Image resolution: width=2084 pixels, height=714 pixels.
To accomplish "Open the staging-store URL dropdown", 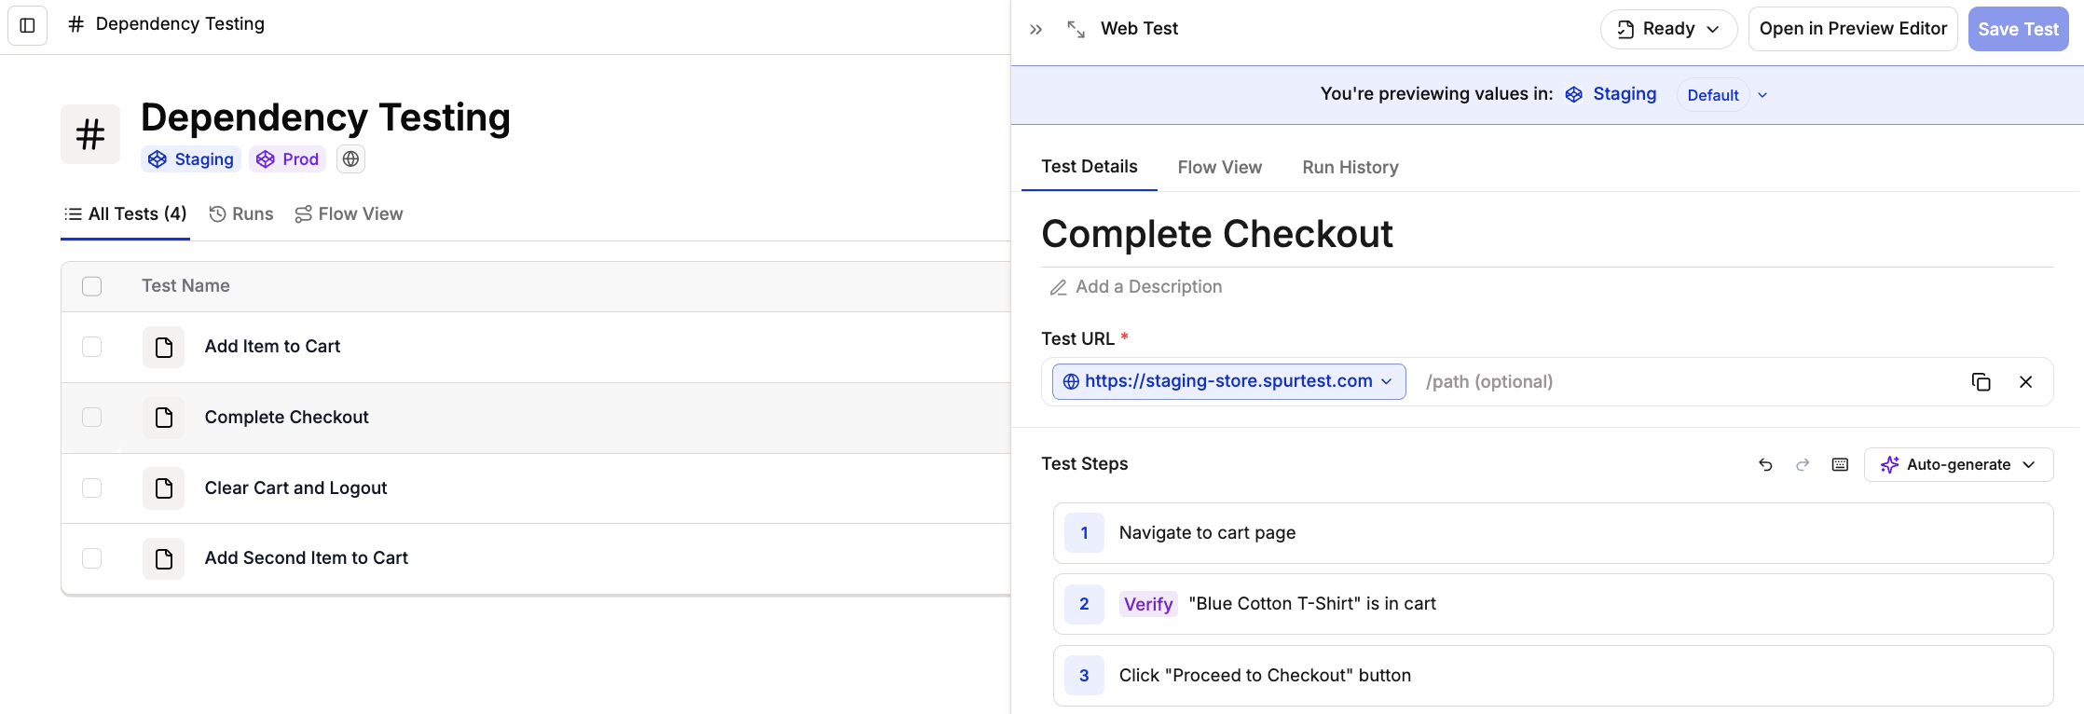I will [1228, 381].
